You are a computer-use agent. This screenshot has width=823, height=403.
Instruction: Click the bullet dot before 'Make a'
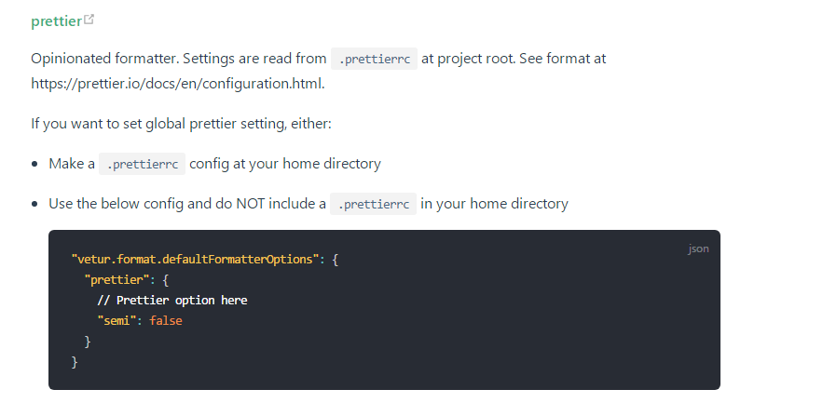34,164
